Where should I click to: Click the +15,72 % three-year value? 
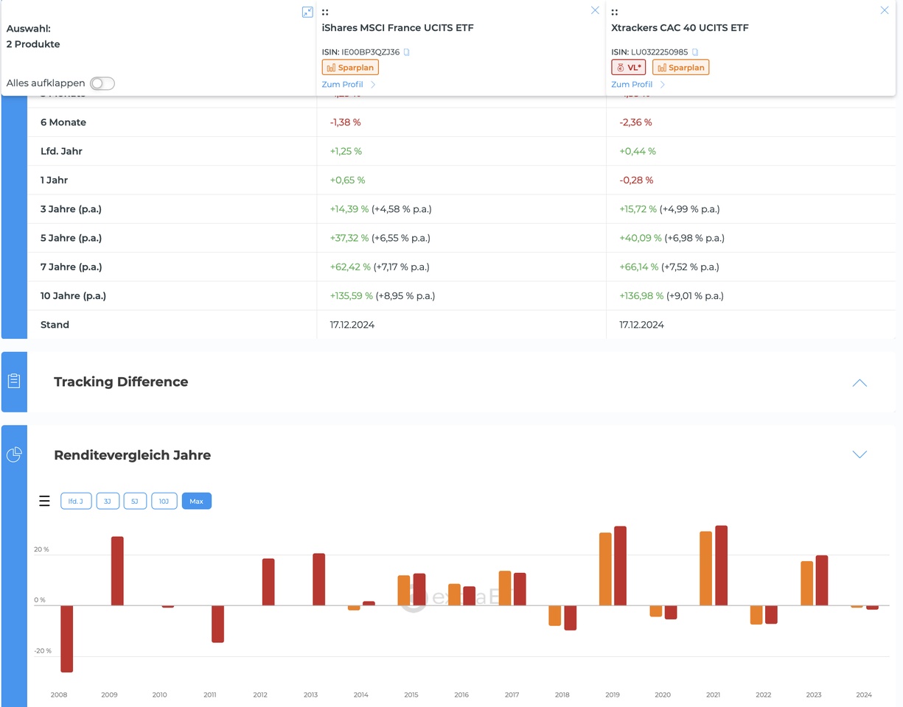click(x=638, y=209)
